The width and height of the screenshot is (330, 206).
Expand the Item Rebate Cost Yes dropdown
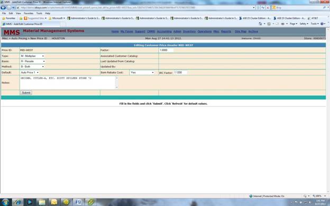[x=142, y=72]
